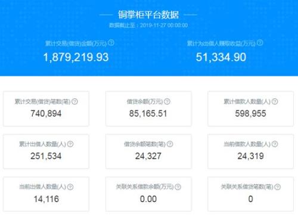
Task: Click the label 累计借款人数量(人)
Action: (247, 102)
